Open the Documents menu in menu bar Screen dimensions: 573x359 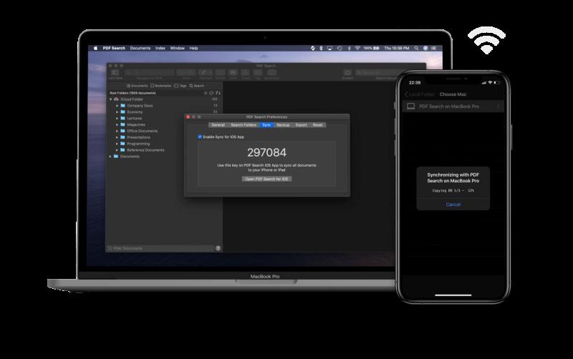140,48
